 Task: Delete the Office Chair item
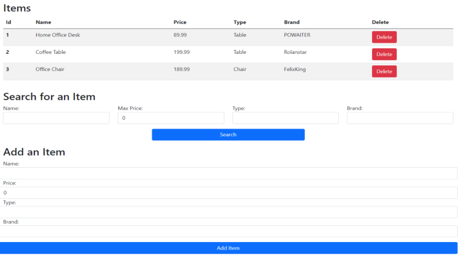384,71
